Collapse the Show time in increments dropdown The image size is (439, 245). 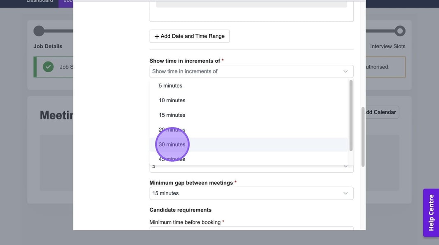(345, 71)
